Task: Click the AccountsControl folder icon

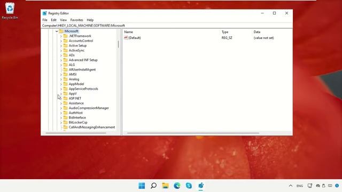Action: click(x=65, y=41)
